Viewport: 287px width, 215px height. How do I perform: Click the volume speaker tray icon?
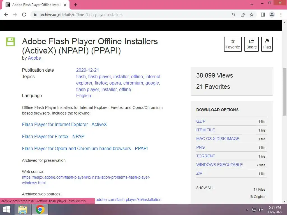pyautogui.click(x=260, y=210)
